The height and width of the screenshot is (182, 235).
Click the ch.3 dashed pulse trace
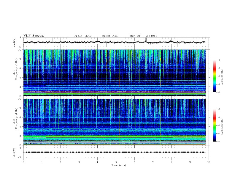coord(114,152)
